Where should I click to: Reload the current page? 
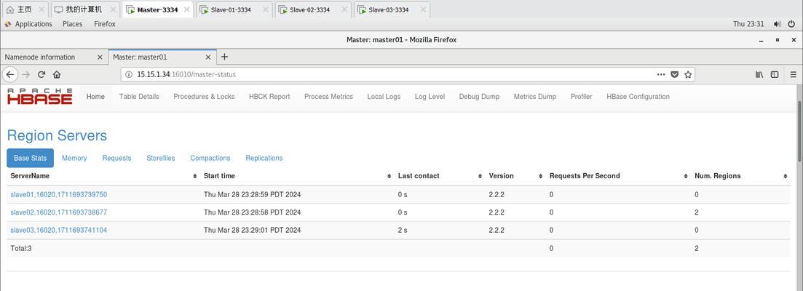pyautogui.click(x=41, y=75)
